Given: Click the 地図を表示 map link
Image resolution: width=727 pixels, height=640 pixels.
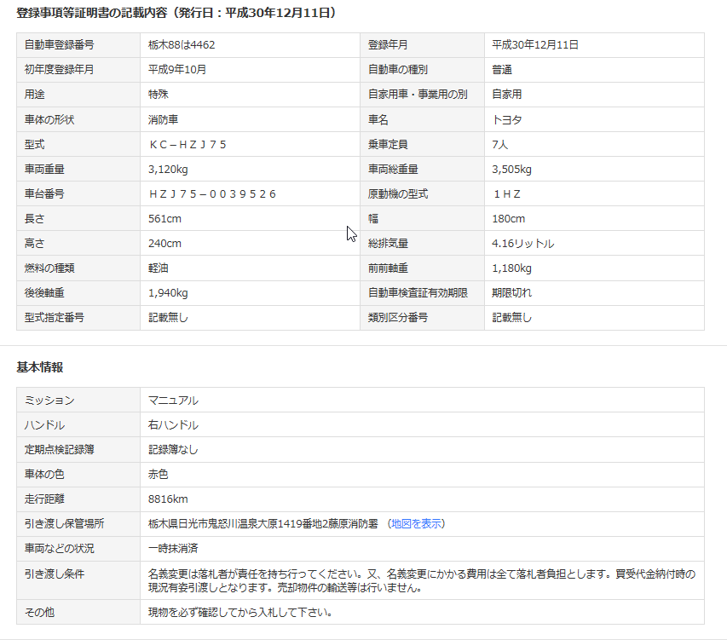Looking at the screenshot, I should pos(417,523).
